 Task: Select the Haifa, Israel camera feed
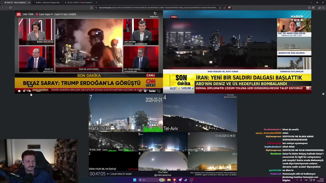tap(126, 113)
